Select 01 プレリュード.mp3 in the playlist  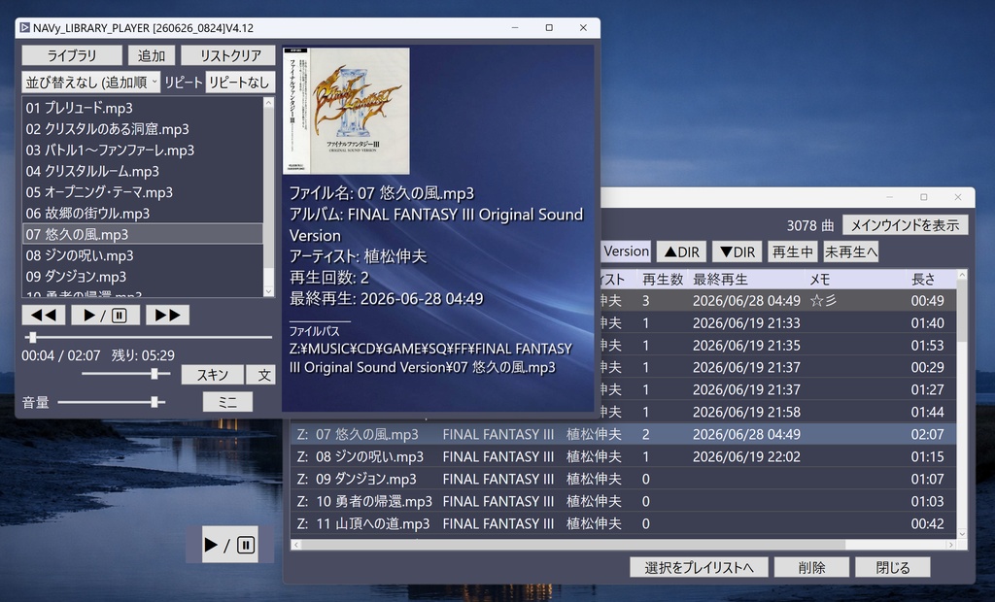pos(143,108)
